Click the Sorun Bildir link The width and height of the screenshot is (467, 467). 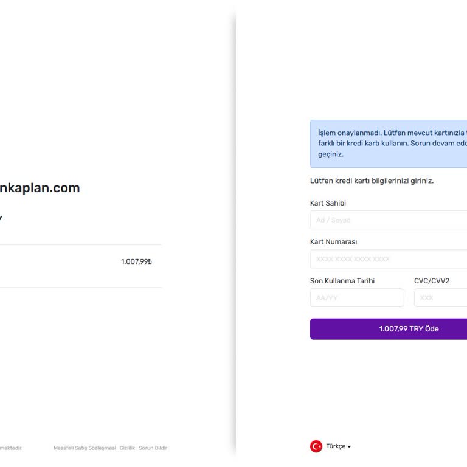coord(153,448)
